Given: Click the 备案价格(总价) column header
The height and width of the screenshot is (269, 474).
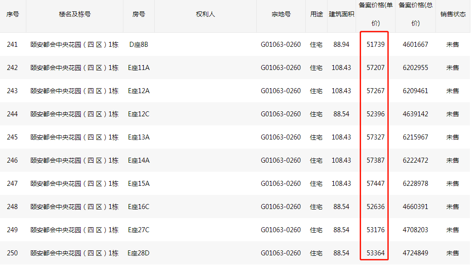Looking at the screenshot, I should (415, 14).
